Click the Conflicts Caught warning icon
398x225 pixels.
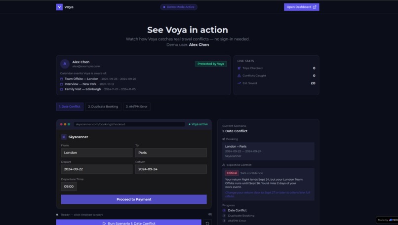coord(239,75)
